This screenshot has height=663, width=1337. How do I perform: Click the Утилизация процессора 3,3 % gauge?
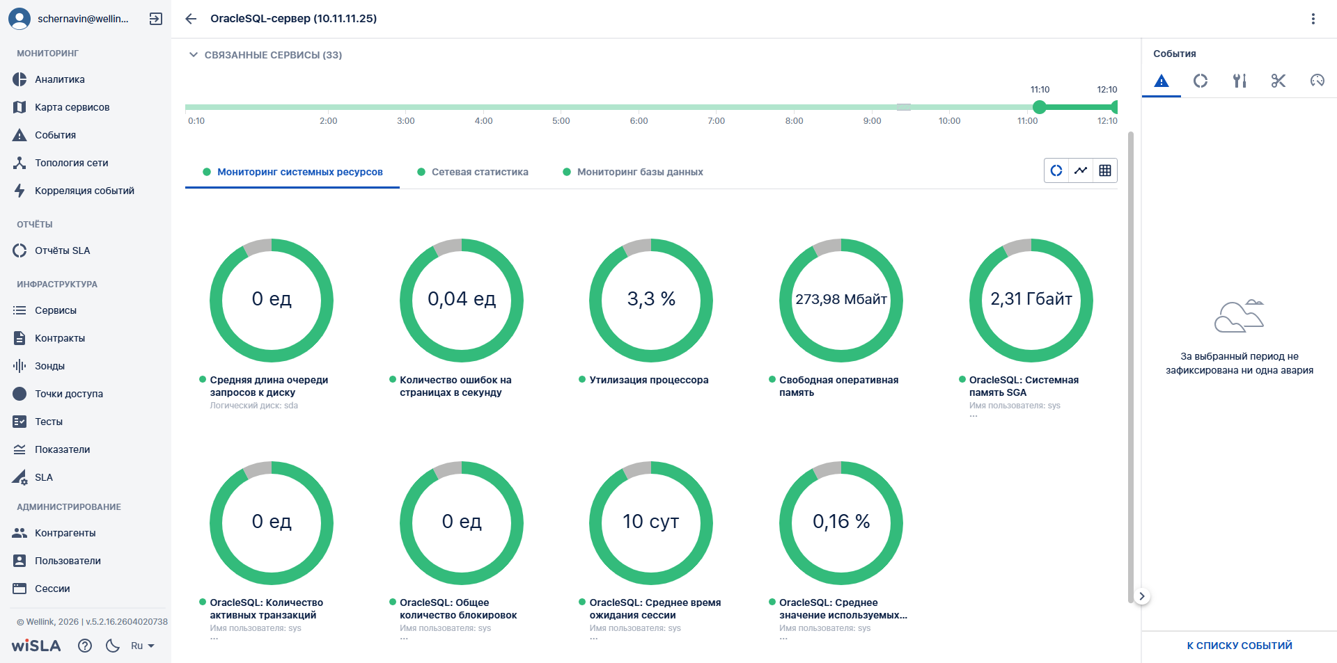(x=651, y=300)
